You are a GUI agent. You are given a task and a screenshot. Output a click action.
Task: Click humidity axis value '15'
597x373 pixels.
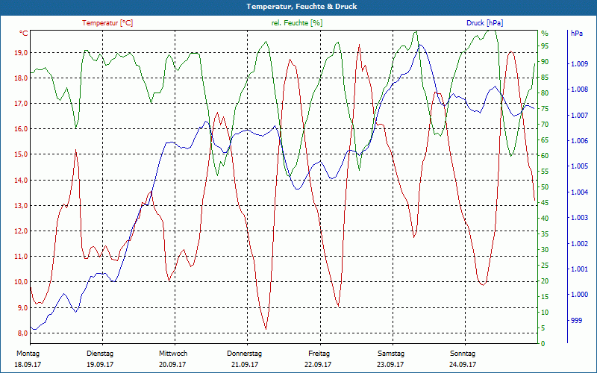pyautogui.click(x=545, y=297)
